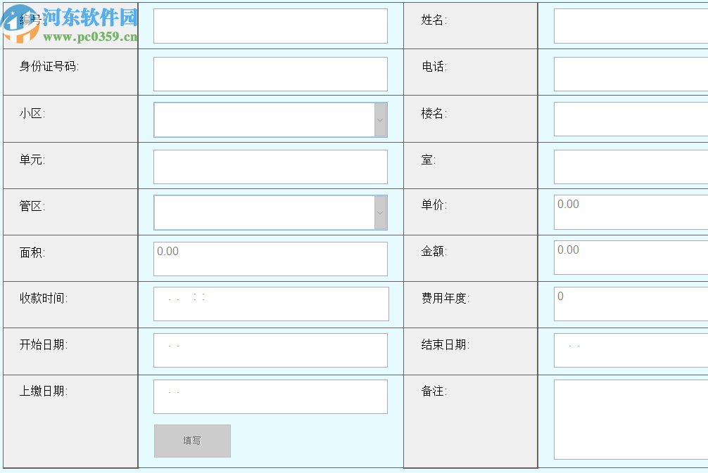
Task: Click the 收款时间 payment time picker
Action: [271, 304]
